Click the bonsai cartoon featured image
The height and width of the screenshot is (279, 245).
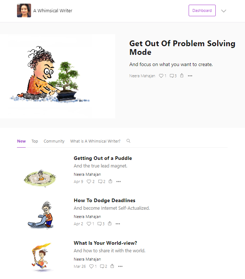[57, 76]
